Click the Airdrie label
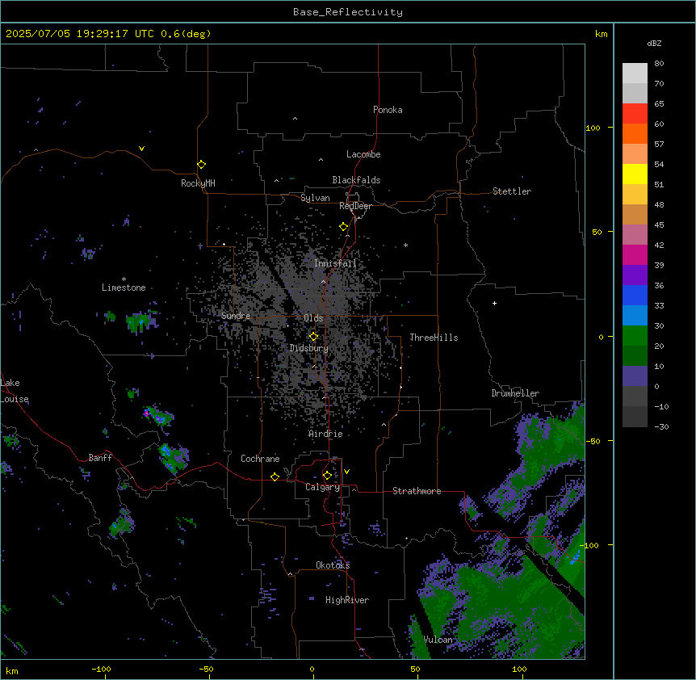Image resolution: width=696 pixels, height=680 pixels. coord(325,434)
